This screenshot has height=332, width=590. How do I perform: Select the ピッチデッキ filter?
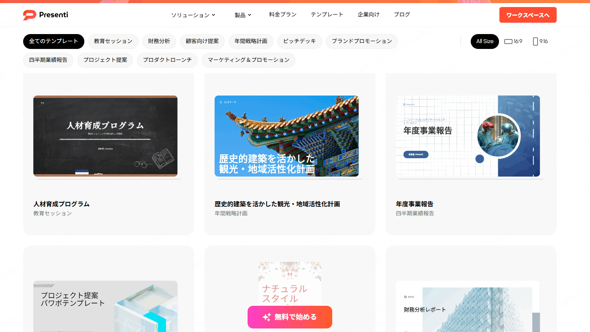click(x=300, y=41)
